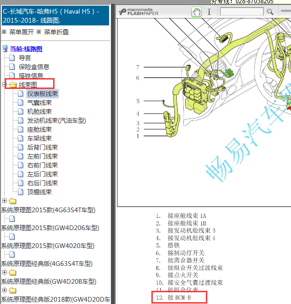The image size is (291, 304).
Task: Expand the 系统原理图经典版(GW4D20B车型) folder
Action: pyautogui.click(x=4, y=272)
